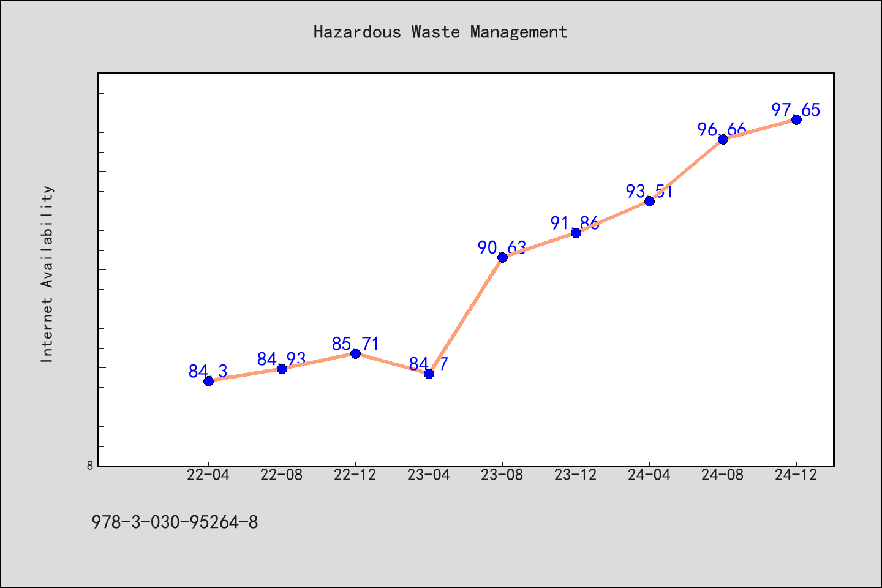Click the 24-08 x-axis label
The image size is (882, 588).
(x=723, y=475)
